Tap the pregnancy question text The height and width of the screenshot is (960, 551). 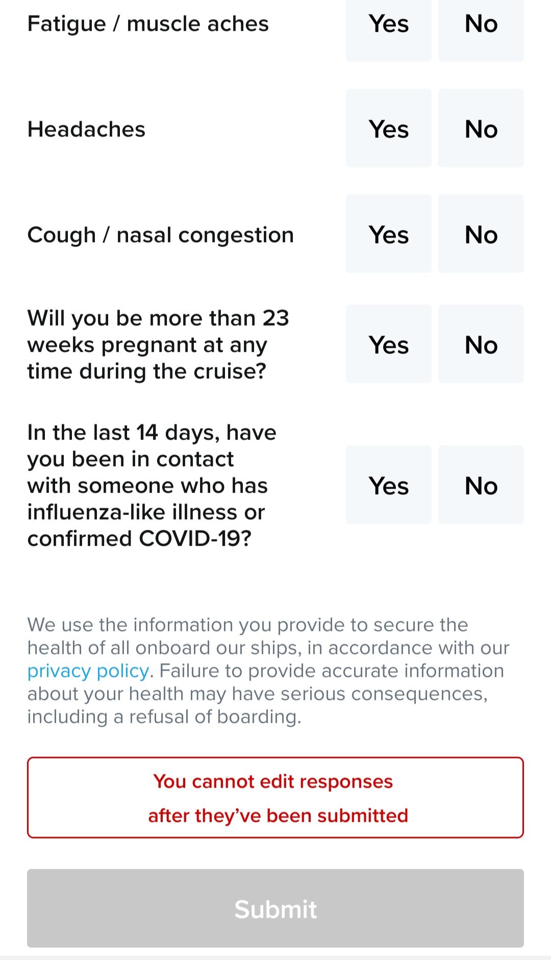(158, 344)
